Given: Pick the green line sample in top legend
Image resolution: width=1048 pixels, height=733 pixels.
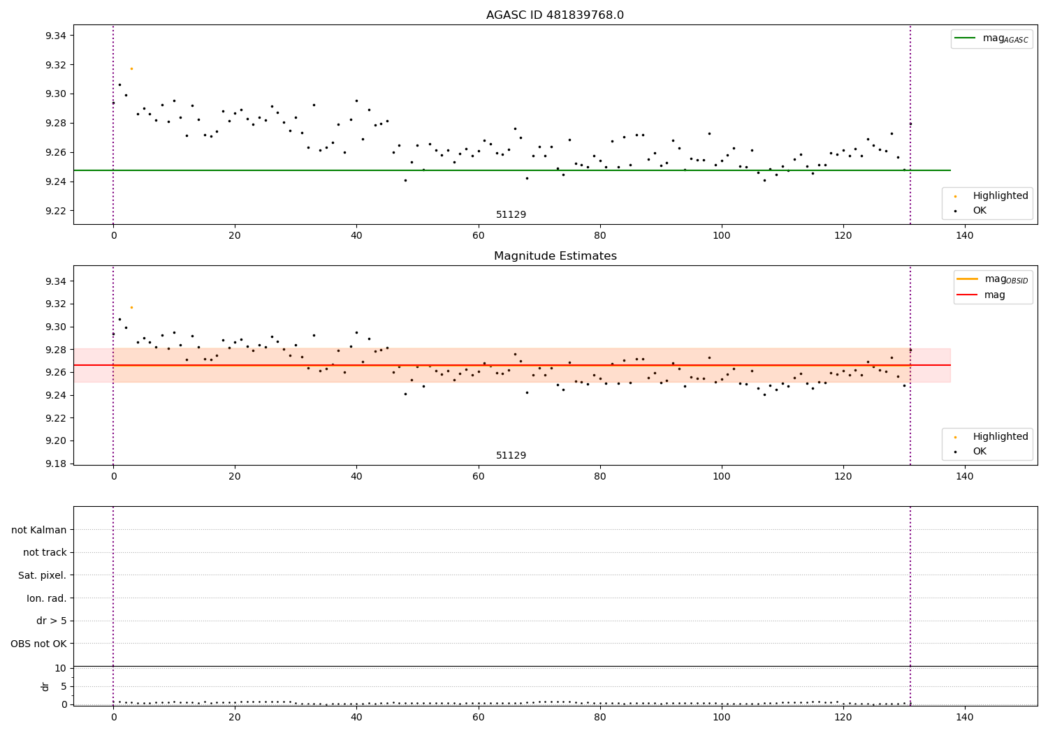Looking at the screenshot, I should (x=965, y=38).
